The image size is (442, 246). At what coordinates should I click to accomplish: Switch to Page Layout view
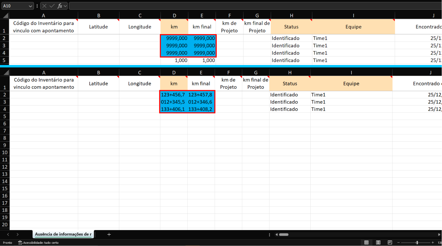tap(378, 243)
